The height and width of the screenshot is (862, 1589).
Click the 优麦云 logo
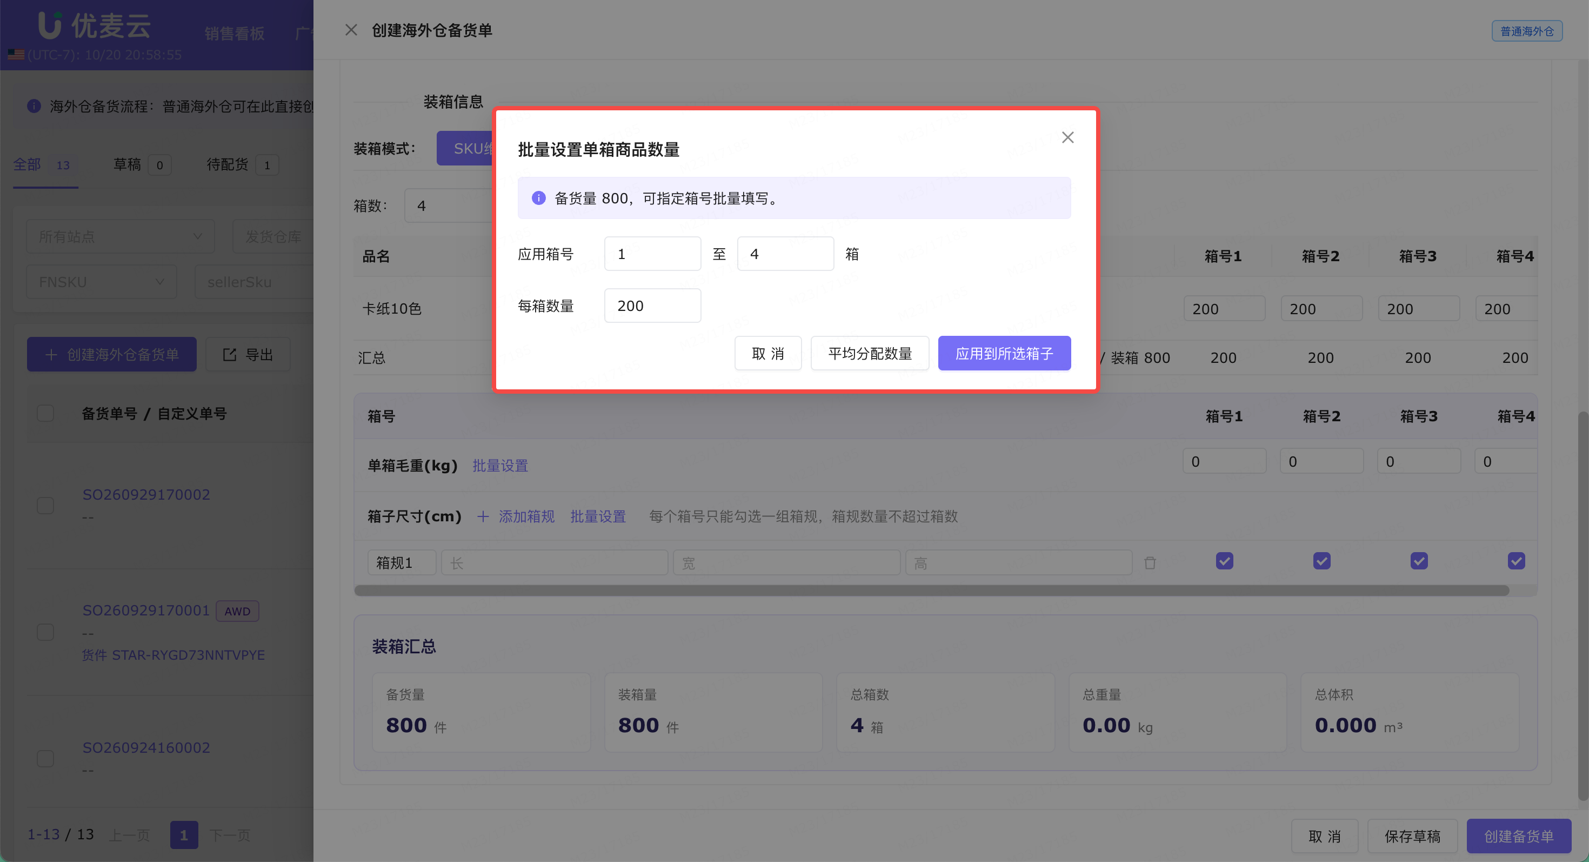tap(95, 25)
